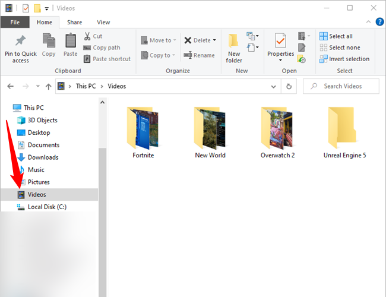Click the Forward navigation arrow
This screenshot has width=386, height=297.
click(x=26, y=86)
